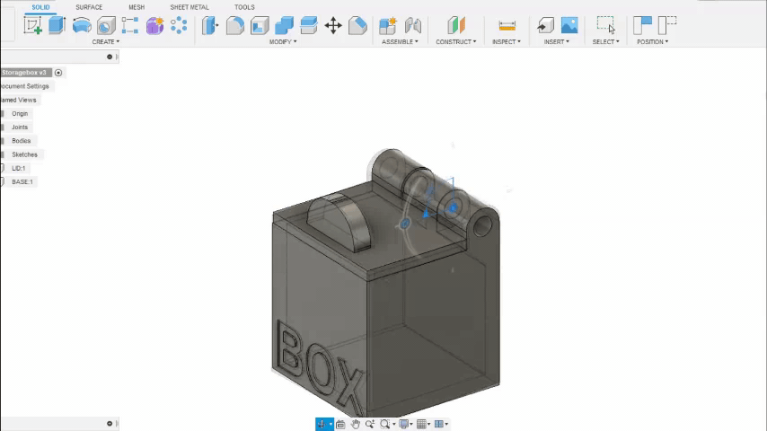Viewport: 767px width, 431px height.
Task: Collapse the bottom panel with minus button
Action: [110, 424]
